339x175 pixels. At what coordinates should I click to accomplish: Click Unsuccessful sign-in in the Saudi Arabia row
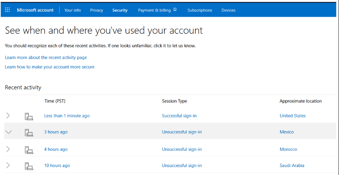pos(182,166)
